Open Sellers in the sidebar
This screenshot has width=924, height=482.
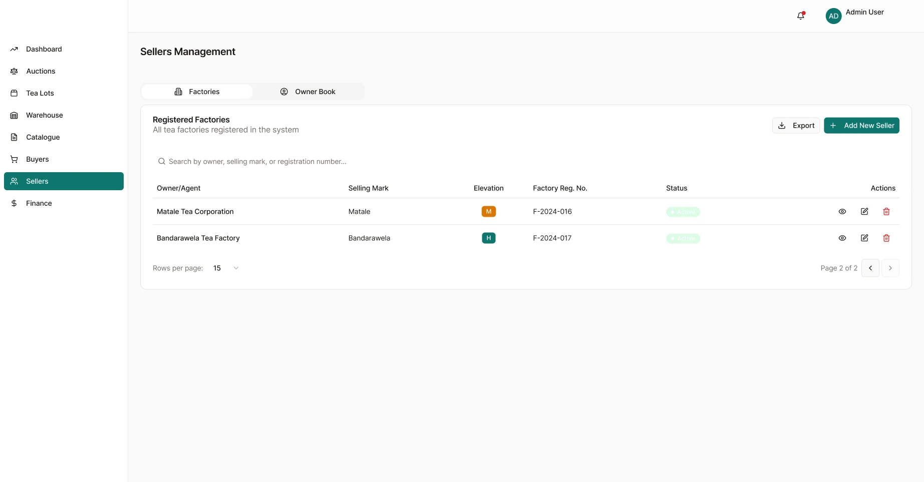pos(64,181)
